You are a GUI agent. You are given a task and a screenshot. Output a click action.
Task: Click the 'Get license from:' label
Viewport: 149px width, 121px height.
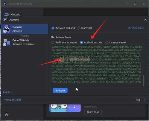[x=61, y=37]
